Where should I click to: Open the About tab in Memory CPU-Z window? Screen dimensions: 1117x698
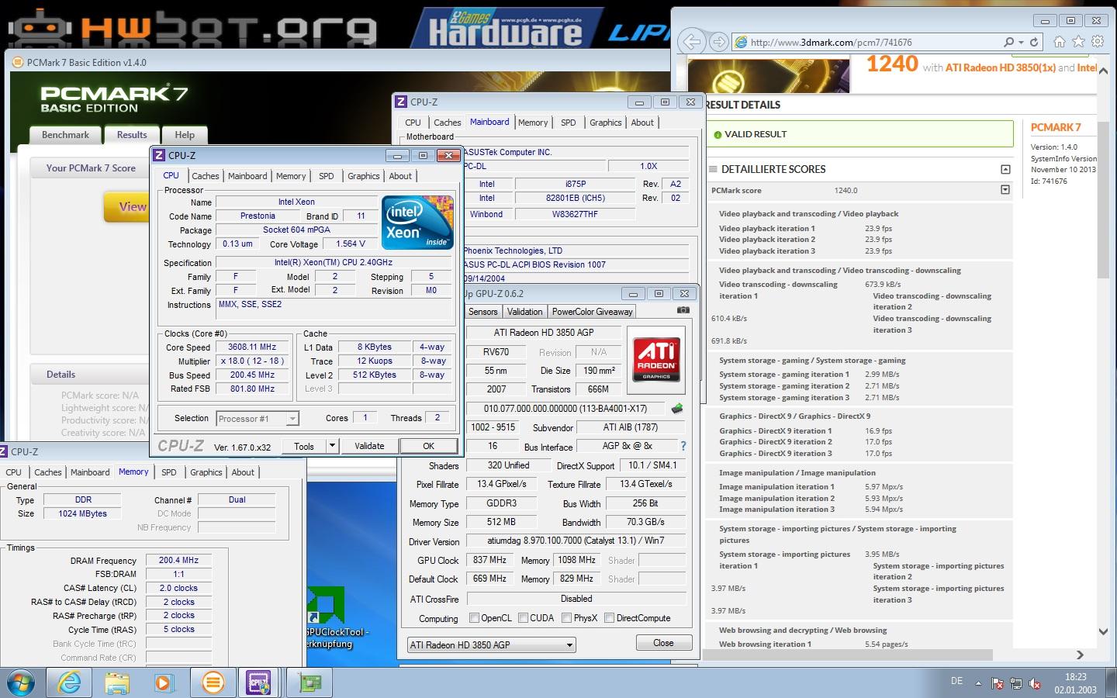click(243, 472)
